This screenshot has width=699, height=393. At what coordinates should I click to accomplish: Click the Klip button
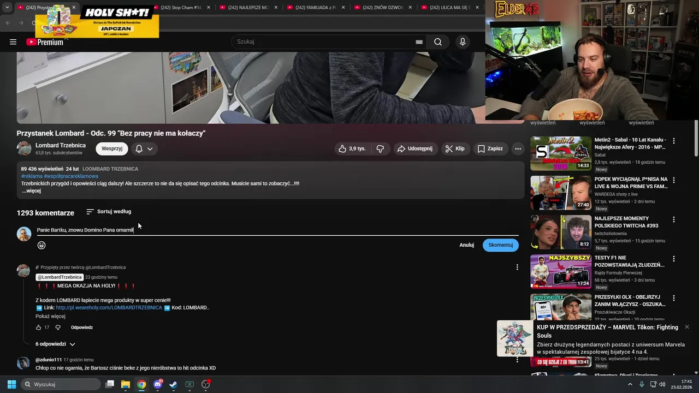coord(455,148)
